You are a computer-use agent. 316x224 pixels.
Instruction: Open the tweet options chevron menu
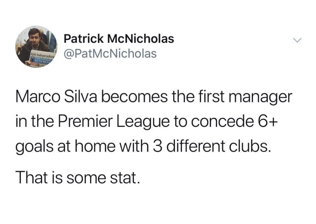click(296, 41)
